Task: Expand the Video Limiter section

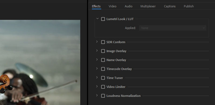Action: pos(97,86)
